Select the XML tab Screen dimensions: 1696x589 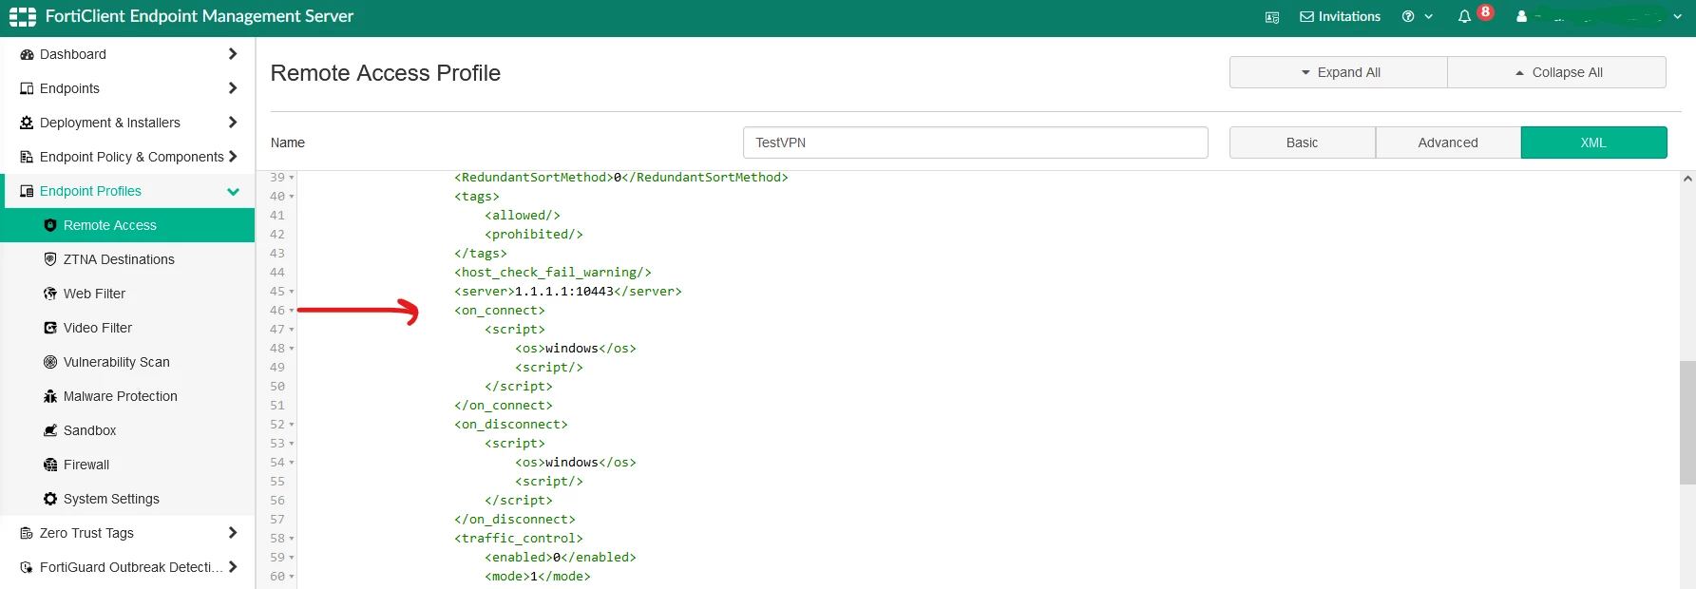click(x=1593, y=142)
